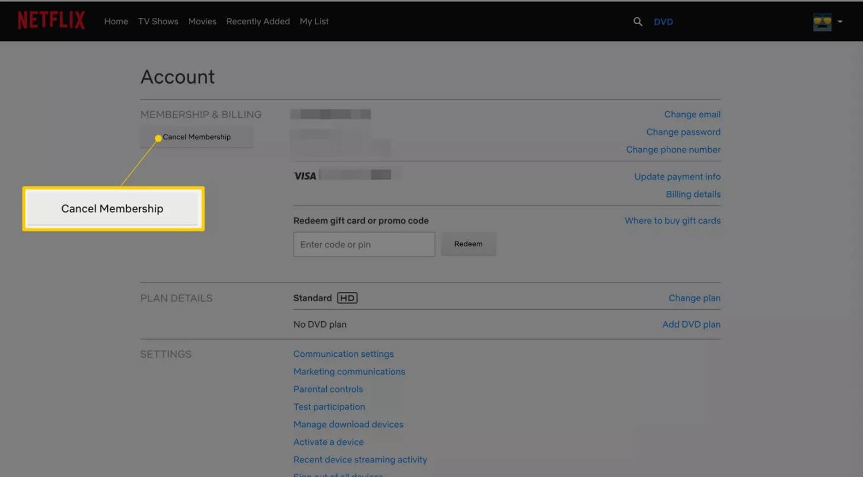Click Add DVD plan link
863x477 pixels.
[691, 324]
